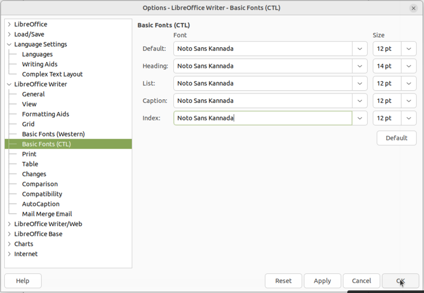Click the List font text field
The image size is (424, 293).
click(x=263, y=83)
